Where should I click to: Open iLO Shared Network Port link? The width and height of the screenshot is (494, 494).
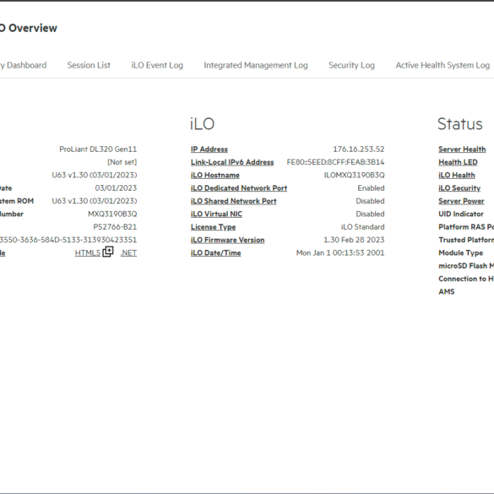tap(233, 201)
